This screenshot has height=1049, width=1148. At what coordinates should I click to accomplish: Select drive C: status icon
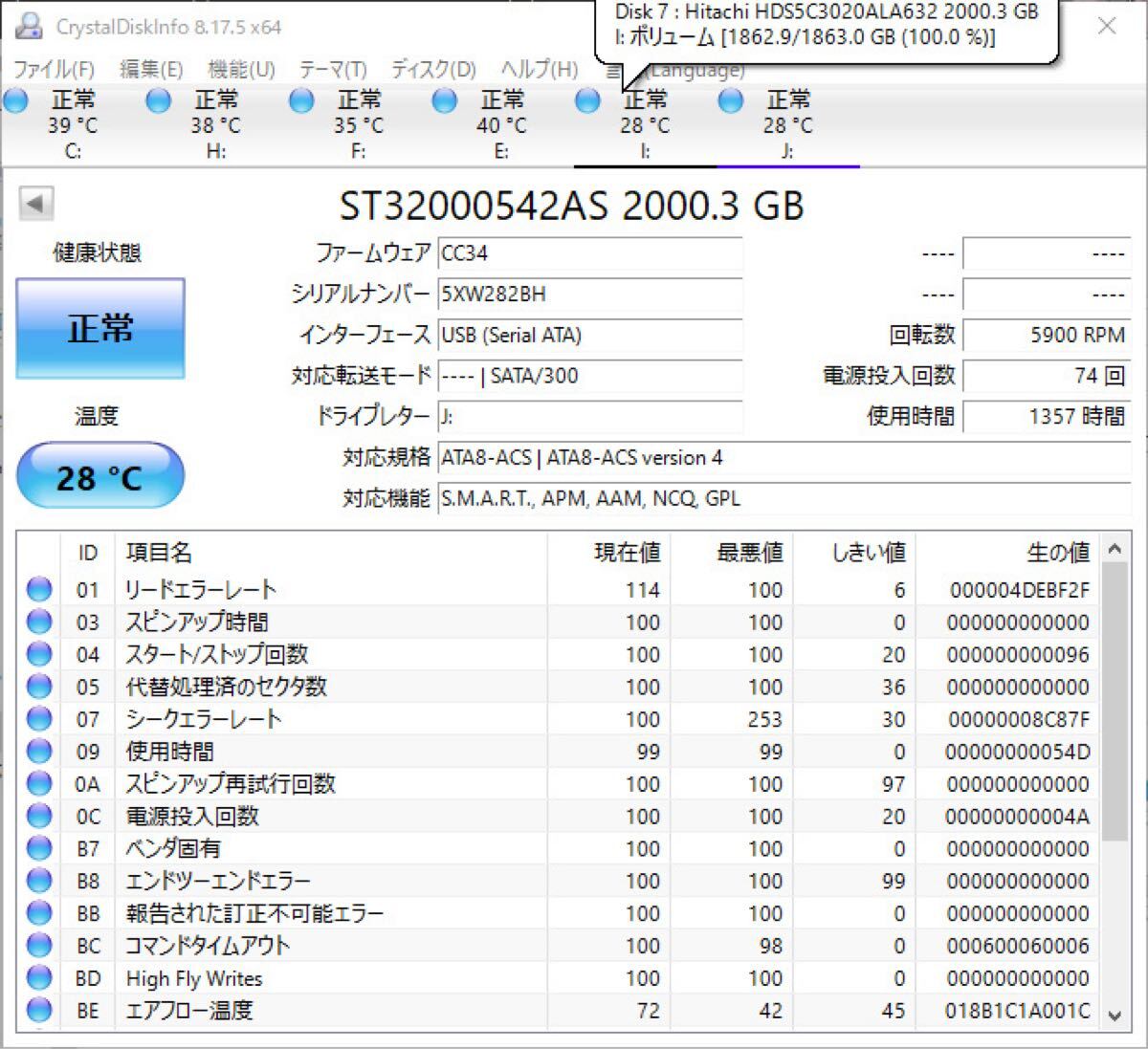point(16,100)
